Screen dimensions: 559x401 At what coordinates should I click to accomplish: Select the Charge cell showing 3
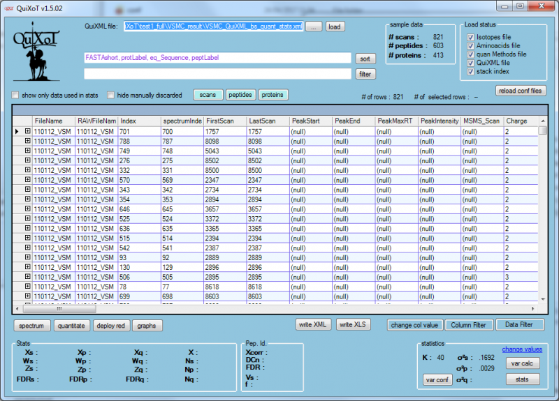pos(521,277)
